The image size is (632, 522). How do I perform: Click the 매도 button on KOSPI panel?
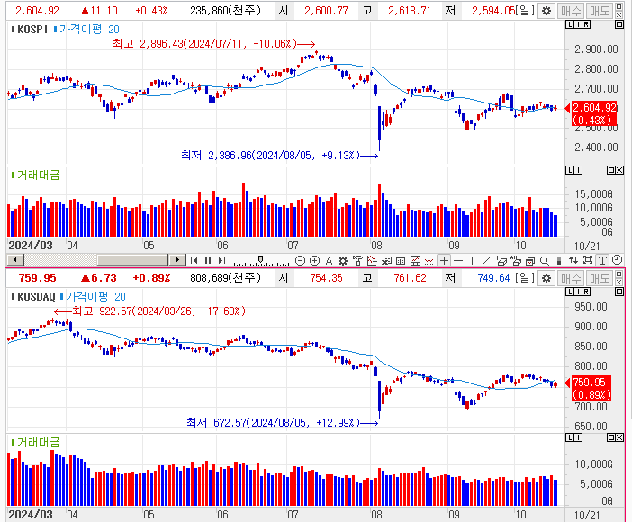(600, 11)
